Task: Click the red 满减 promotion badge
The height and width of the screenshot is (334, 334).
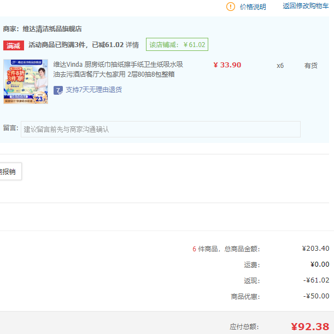Action: tap(14, 45)
